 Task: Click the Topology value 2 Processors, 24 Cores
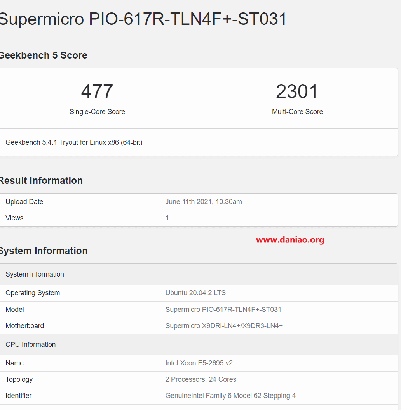pos(200,379)
